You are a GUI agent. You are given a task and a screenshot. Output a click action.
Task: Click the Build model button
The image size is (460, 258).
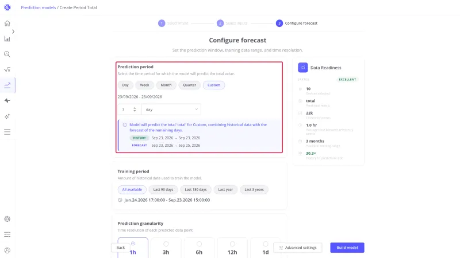[347, 248]
